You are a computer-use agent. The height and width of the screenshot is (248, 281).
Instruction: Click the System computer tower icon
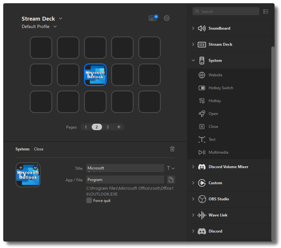coord(202,61)
